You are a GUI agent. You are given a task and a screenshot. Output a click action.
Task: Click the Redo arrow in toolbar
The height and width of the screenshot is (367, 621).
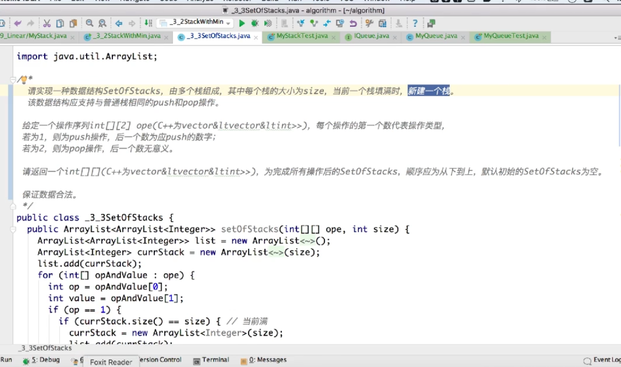click(x=30, y=23)
